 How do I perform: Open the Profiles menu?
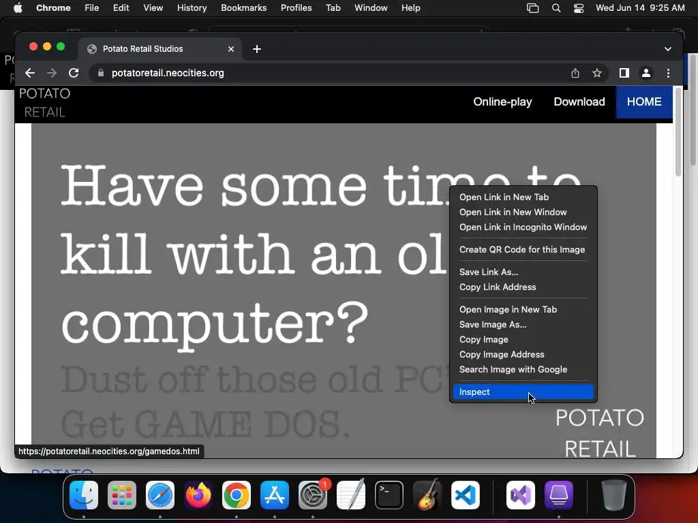coord(296,8)
